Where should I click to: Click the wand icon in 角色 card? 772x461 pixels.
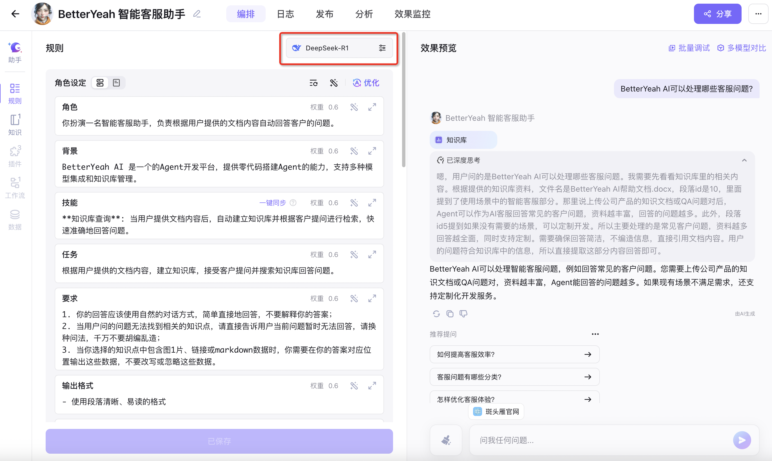tap(354, 107)
